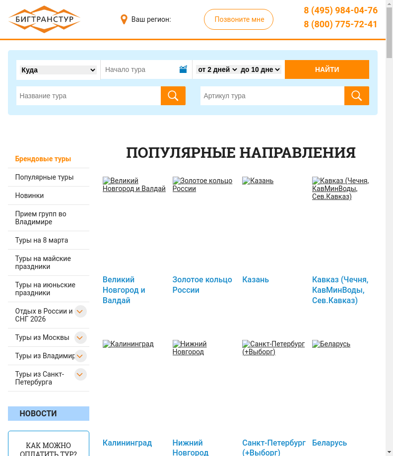The width and height of the screenshot is (393, 456).
Task: Open Беларусь blue title link
Action: click(x=329, y=443)
